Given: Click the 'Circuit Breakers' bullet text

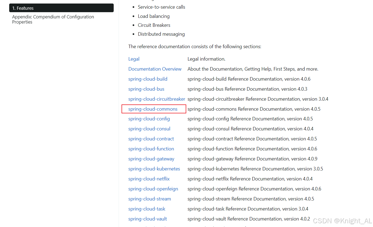Looking at the screenshot, I should 154,25.
